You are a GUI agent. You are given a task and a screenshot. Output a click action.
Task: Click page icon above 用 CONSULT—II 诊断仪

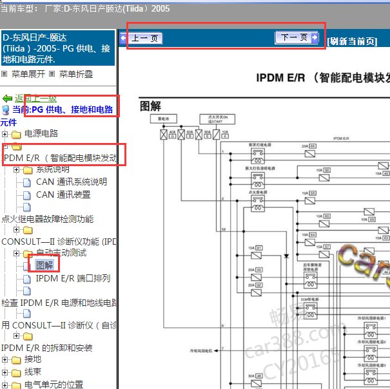[x=27, y=314]
